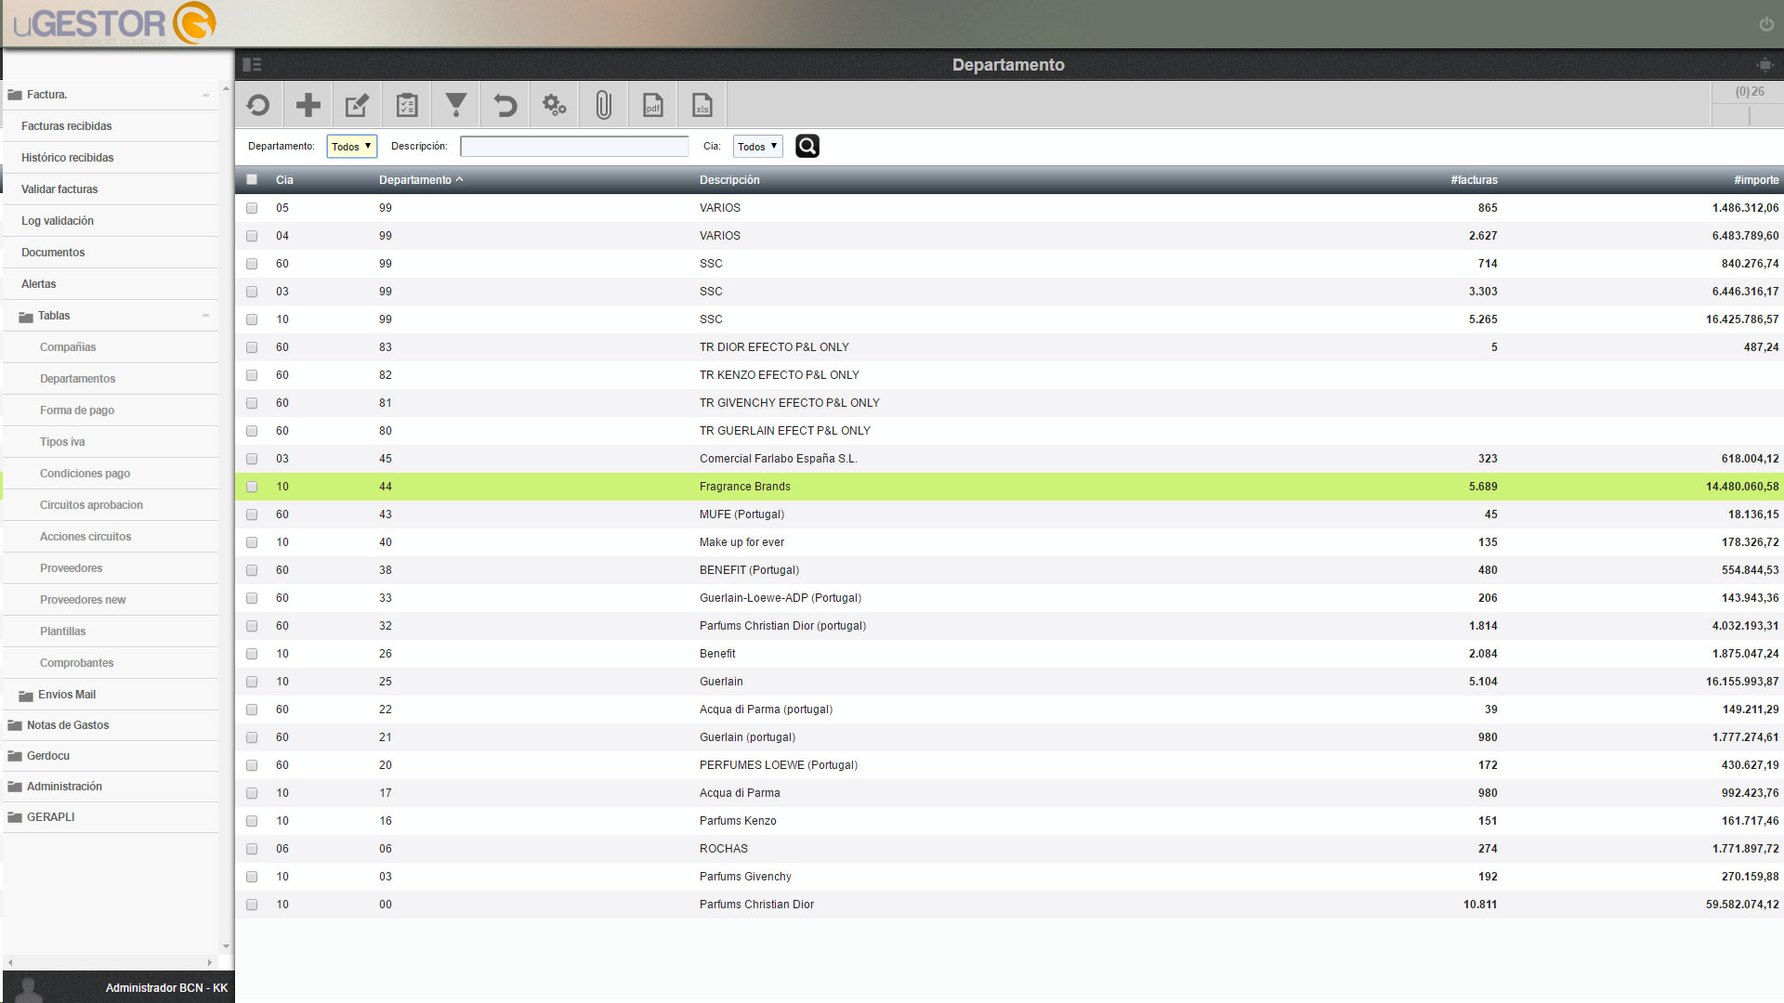Click the user avatar icon
This screenshot has width=1784, height=1003.
30,989
